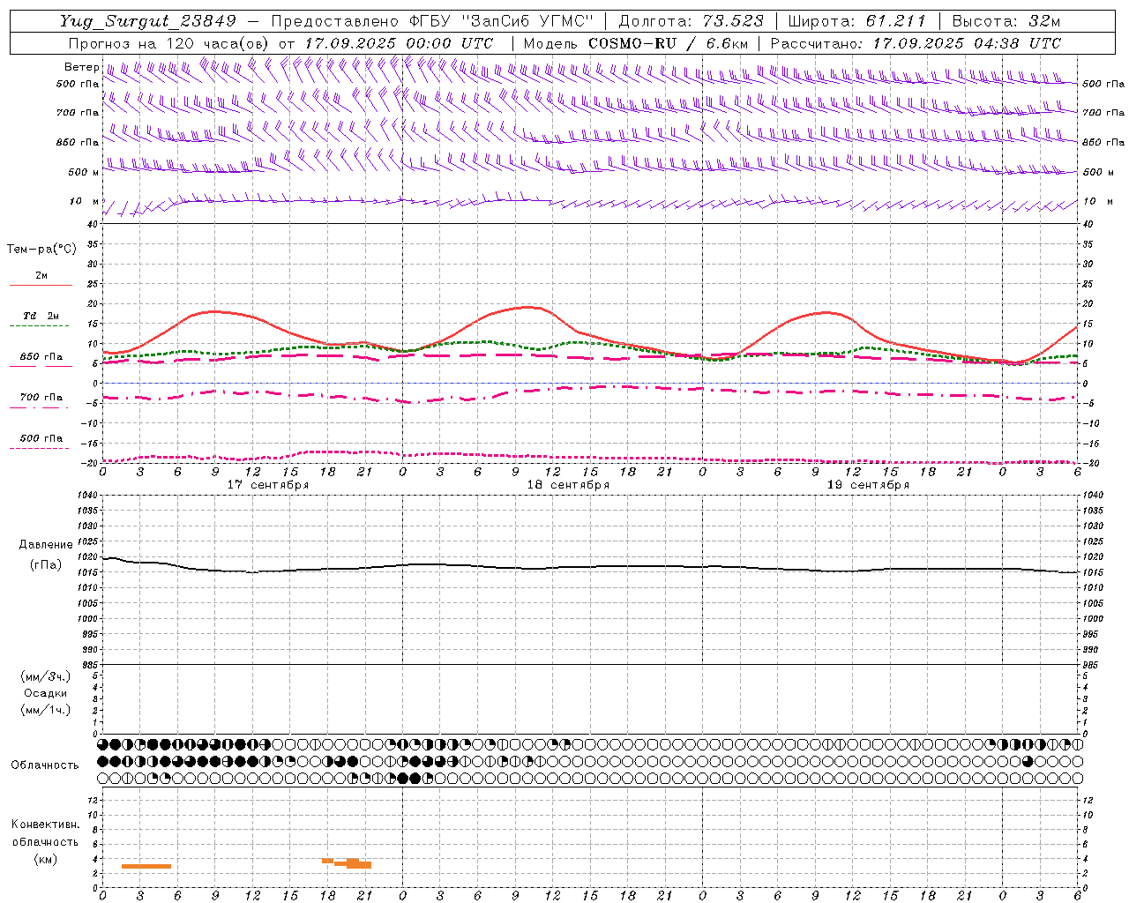The width and height of the screenshot is (1129, 903).
Task: Click the 'Давление' pressure panel label
Action: point(46,545)
